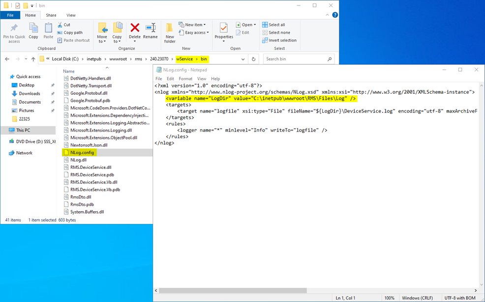Select Desktop in navigation pane

(27, 85)
